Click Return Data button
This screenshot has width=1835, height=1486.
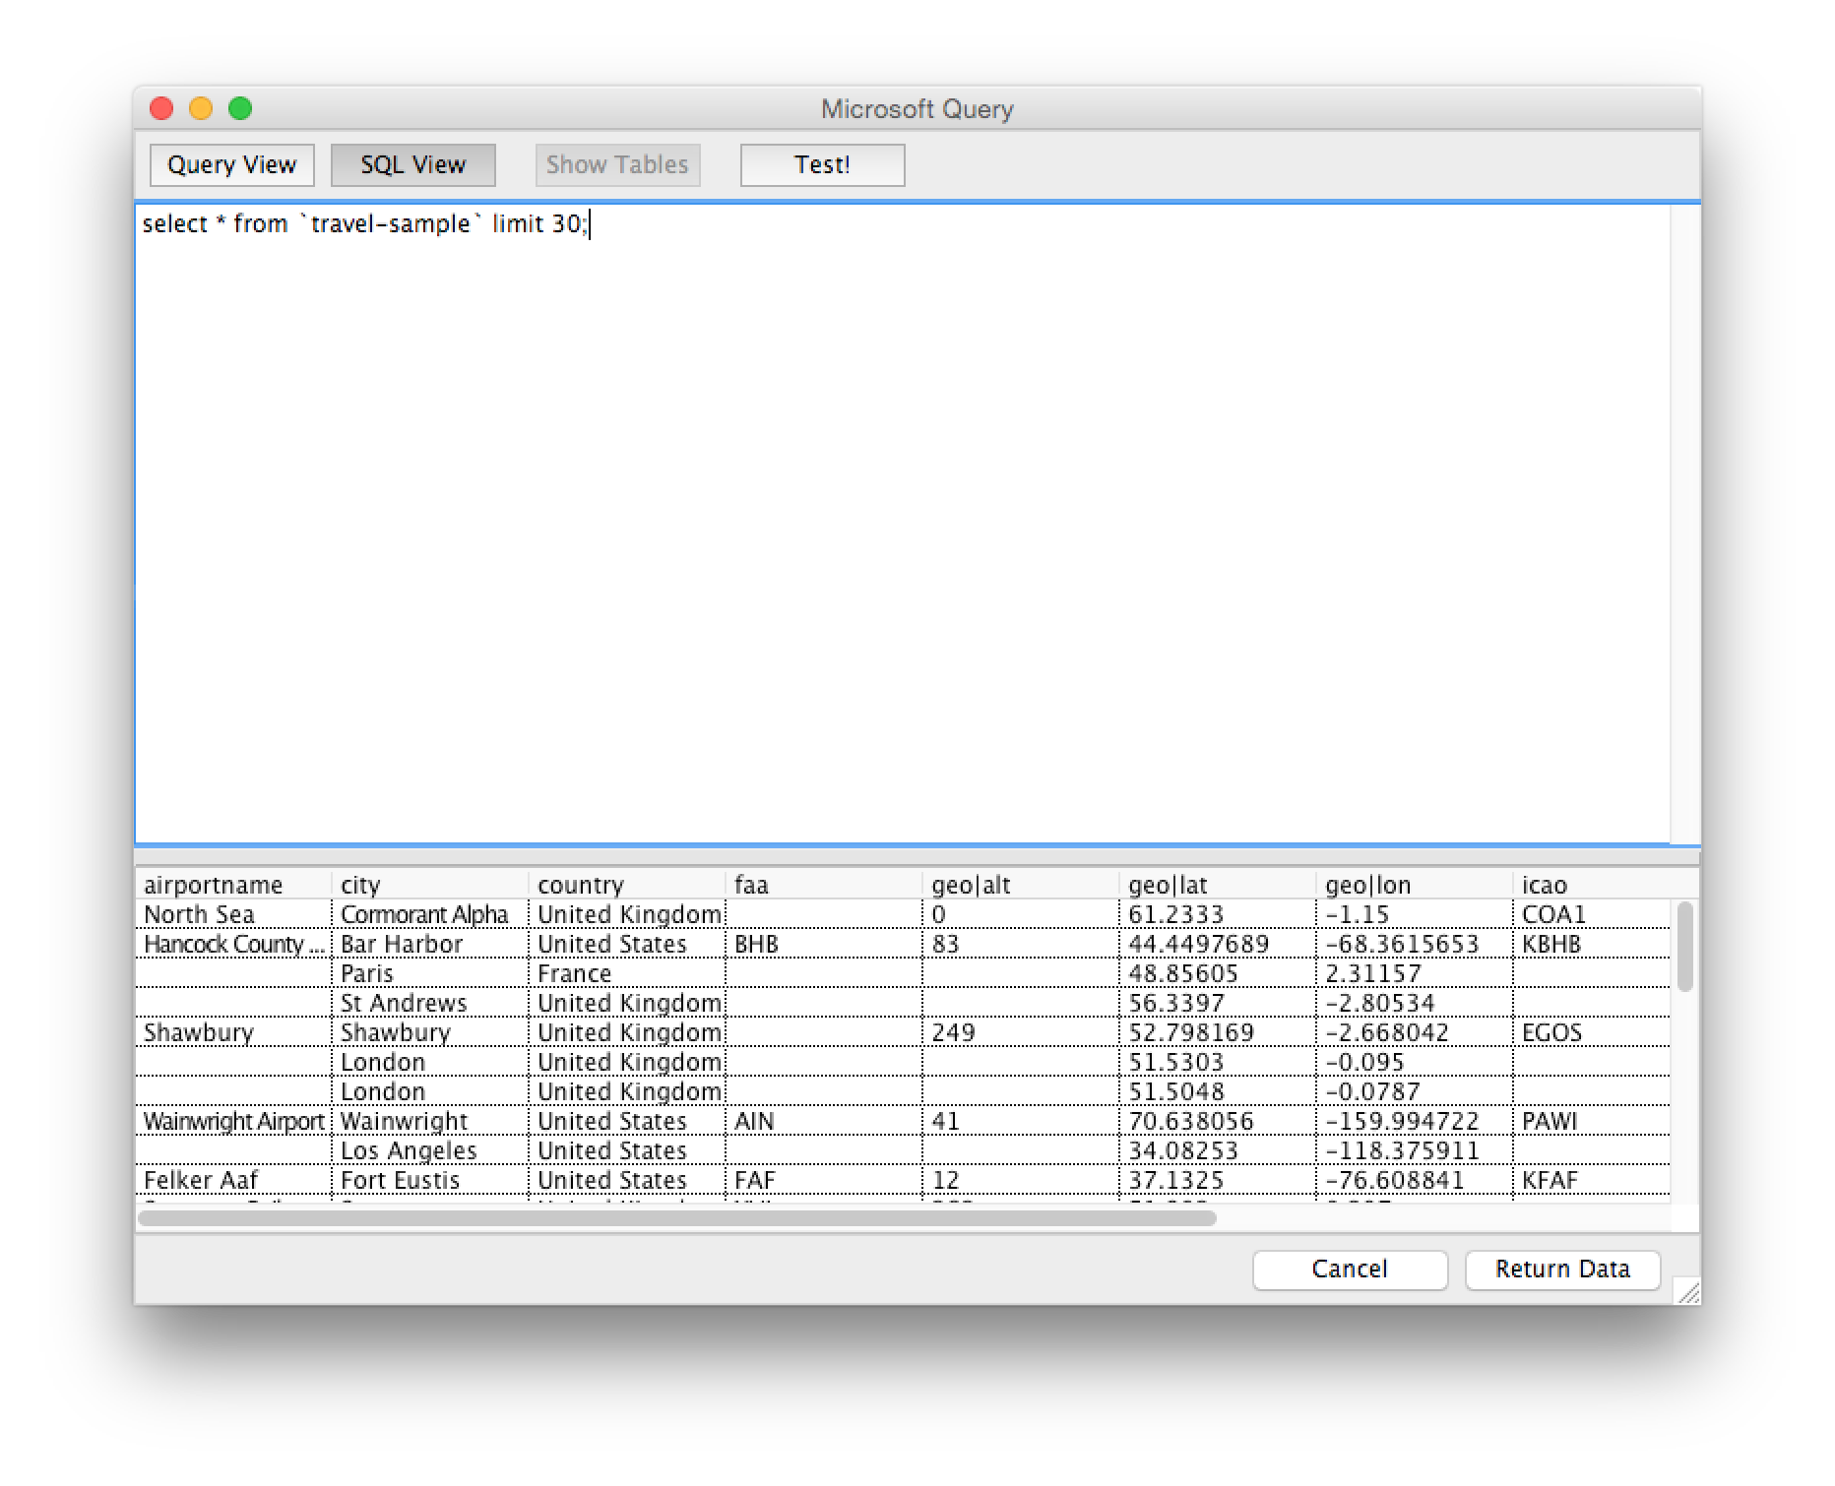point(1562,1269)
